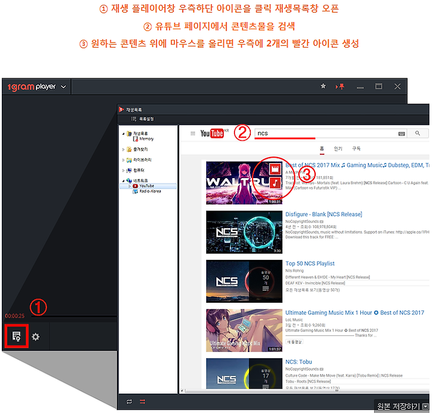Open Disfigure - Blank [NCS Release] link
Image resolution: width=433 pixels, height=414 pixels.
(324, 214)
